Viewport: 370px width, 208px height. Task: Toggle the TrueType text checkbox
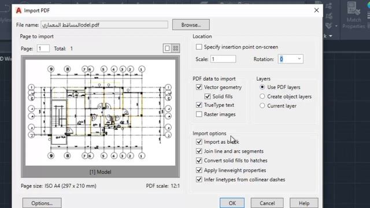point(199,105)
